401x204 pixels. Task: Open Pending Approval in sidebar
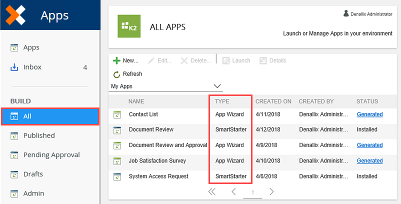pos(51,154)
